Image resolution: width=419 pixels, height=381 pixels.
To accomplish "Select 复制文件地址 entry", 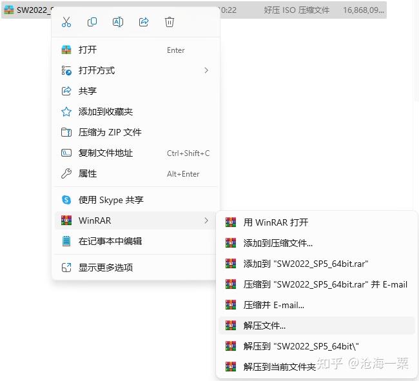I will (x=136, y=153).
